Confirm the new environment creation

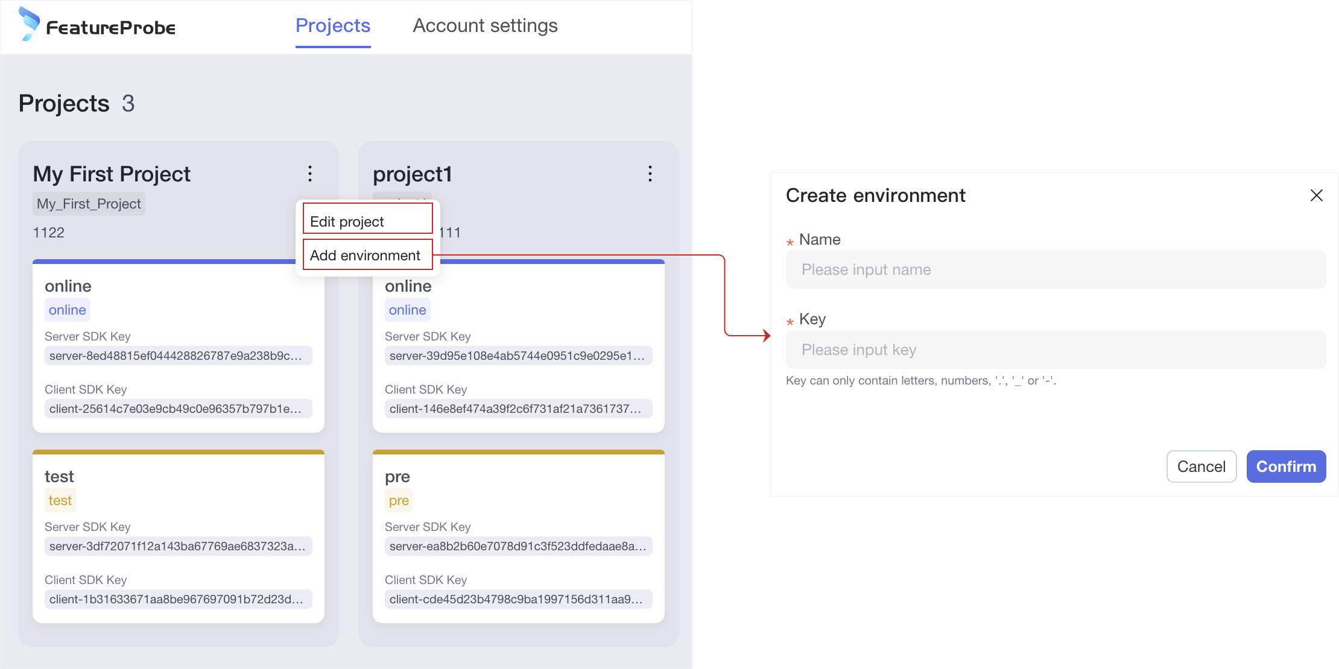pyautogui.click(x=1286, y=466)
